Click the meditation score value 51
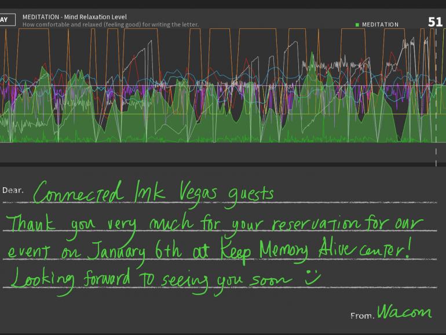 pyautogui.click(x=435, y=22)
